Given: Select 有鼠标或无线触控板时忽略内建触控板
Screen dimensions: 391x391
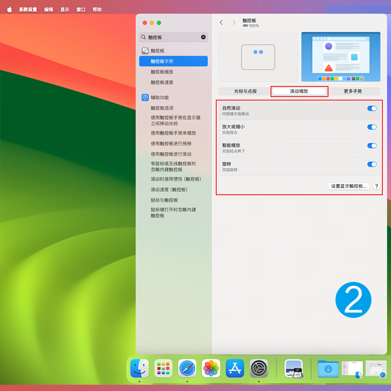Looking at the screenshot, I should pos(173,167).
